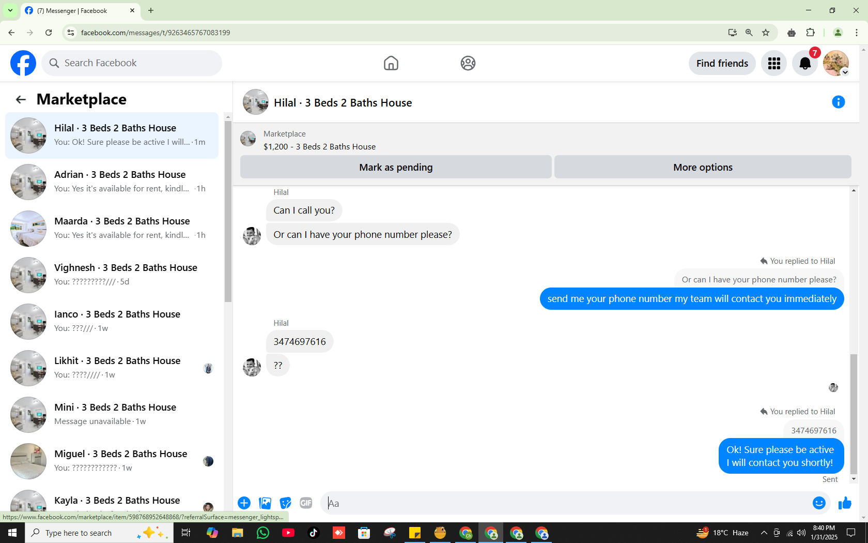Reload the page in Chrome
The width and height of the screenshot is (868, 543).
49,33
